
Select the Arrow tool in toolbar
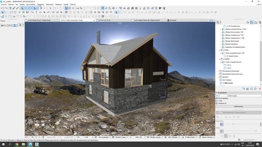(2, 12)
